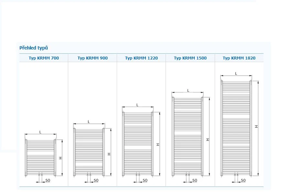291x194 pixels.
Task: Click the Přehled typů heading
Action: [x=34, y=48]
